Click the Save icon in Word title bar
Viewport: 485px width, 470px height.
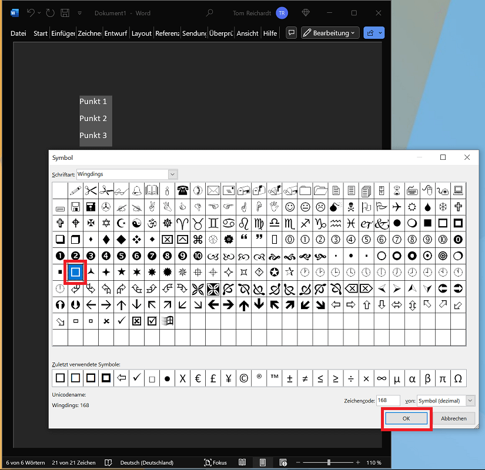(x=65, y=13)
